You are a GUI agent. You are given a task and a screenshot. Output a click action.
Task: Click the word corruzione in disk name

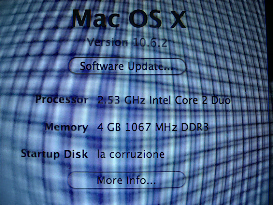coord(136,154)
